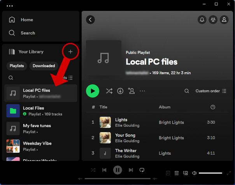Click the playback progress bar

coord(117,178)
